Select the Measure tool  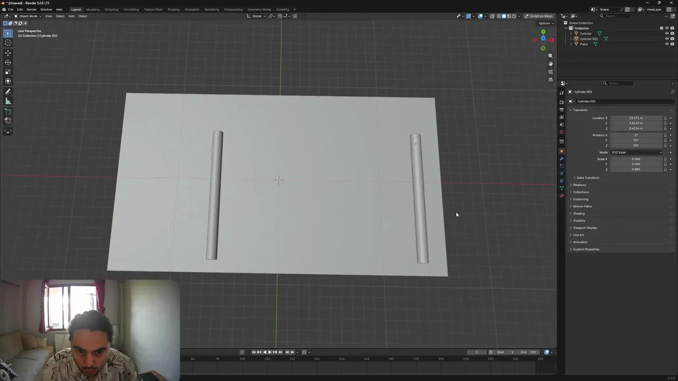(x=8, y=102)
